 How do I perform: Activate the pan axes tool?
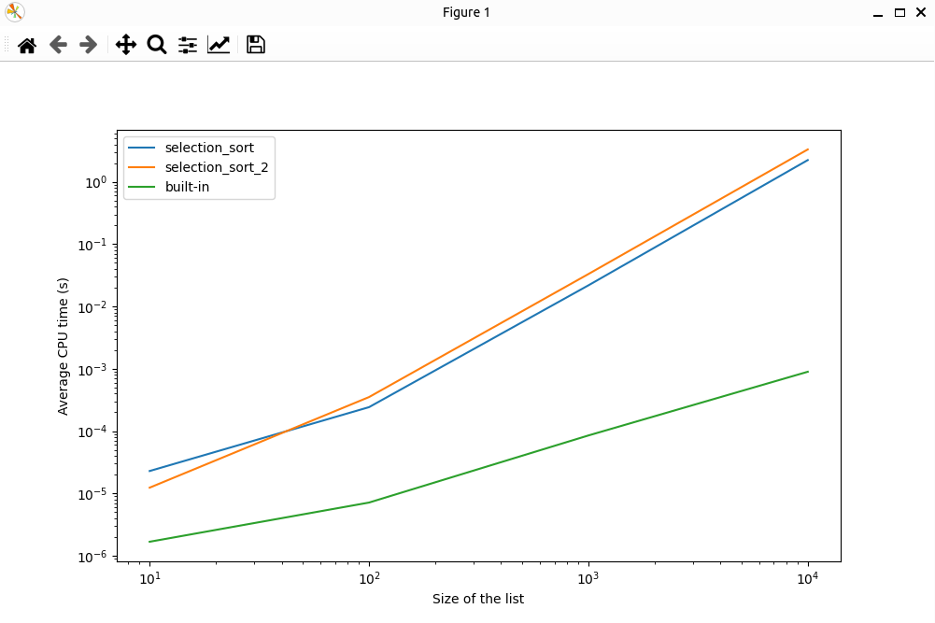point(126,45)
